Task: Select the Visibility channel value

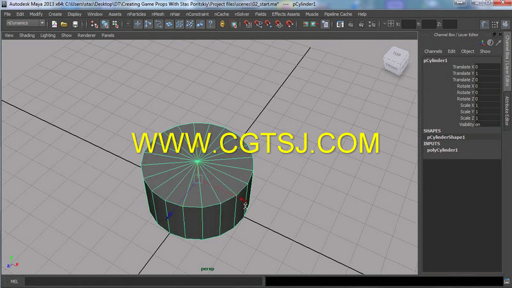Action: point(488,124)
